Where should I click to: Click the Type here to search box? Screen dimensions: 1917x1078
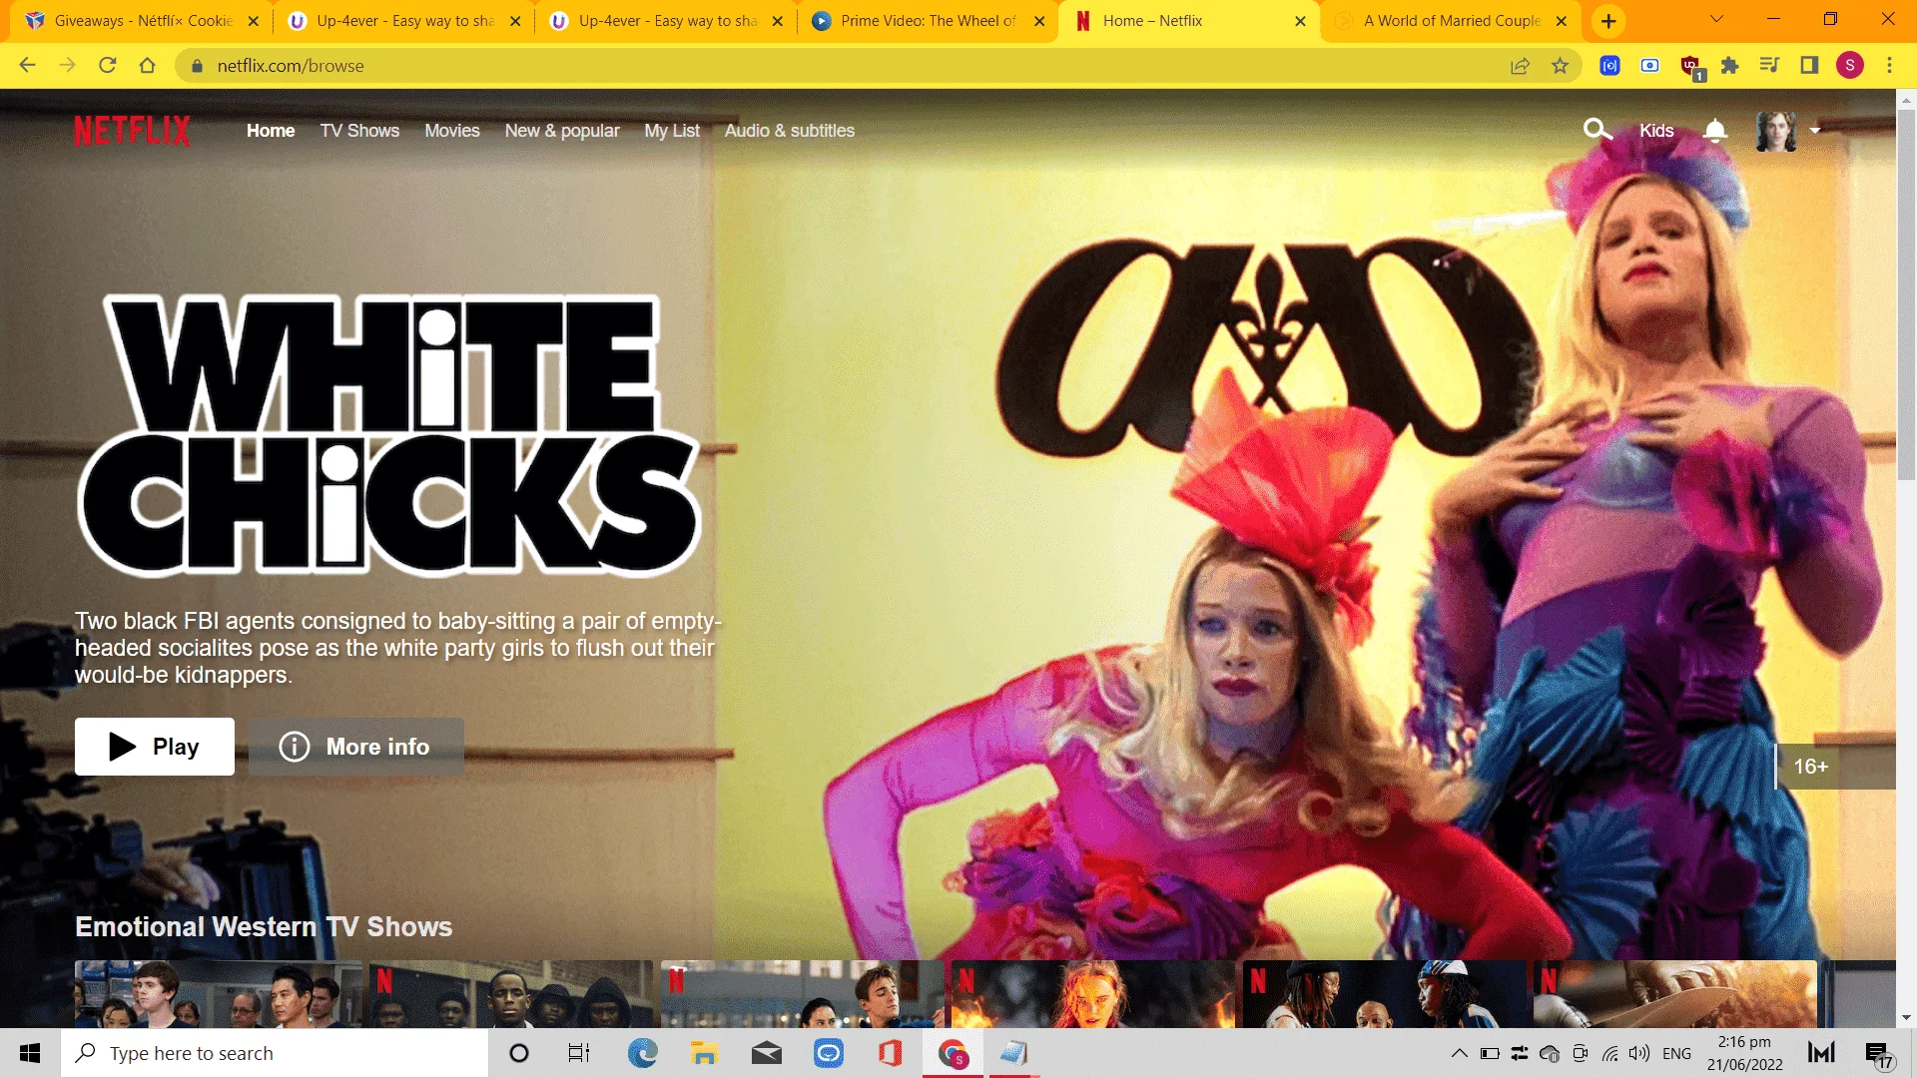tap(276, 1053)
